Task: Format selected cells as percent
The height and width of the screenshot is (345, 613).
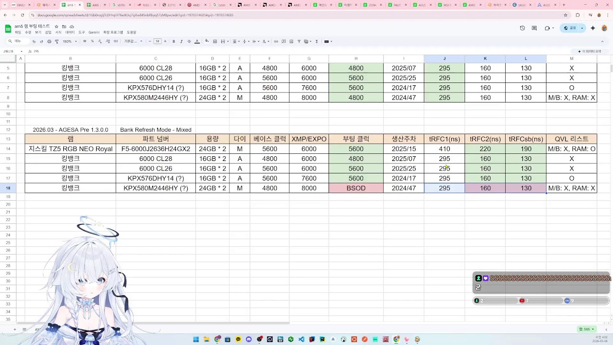Action: (92, 41)
